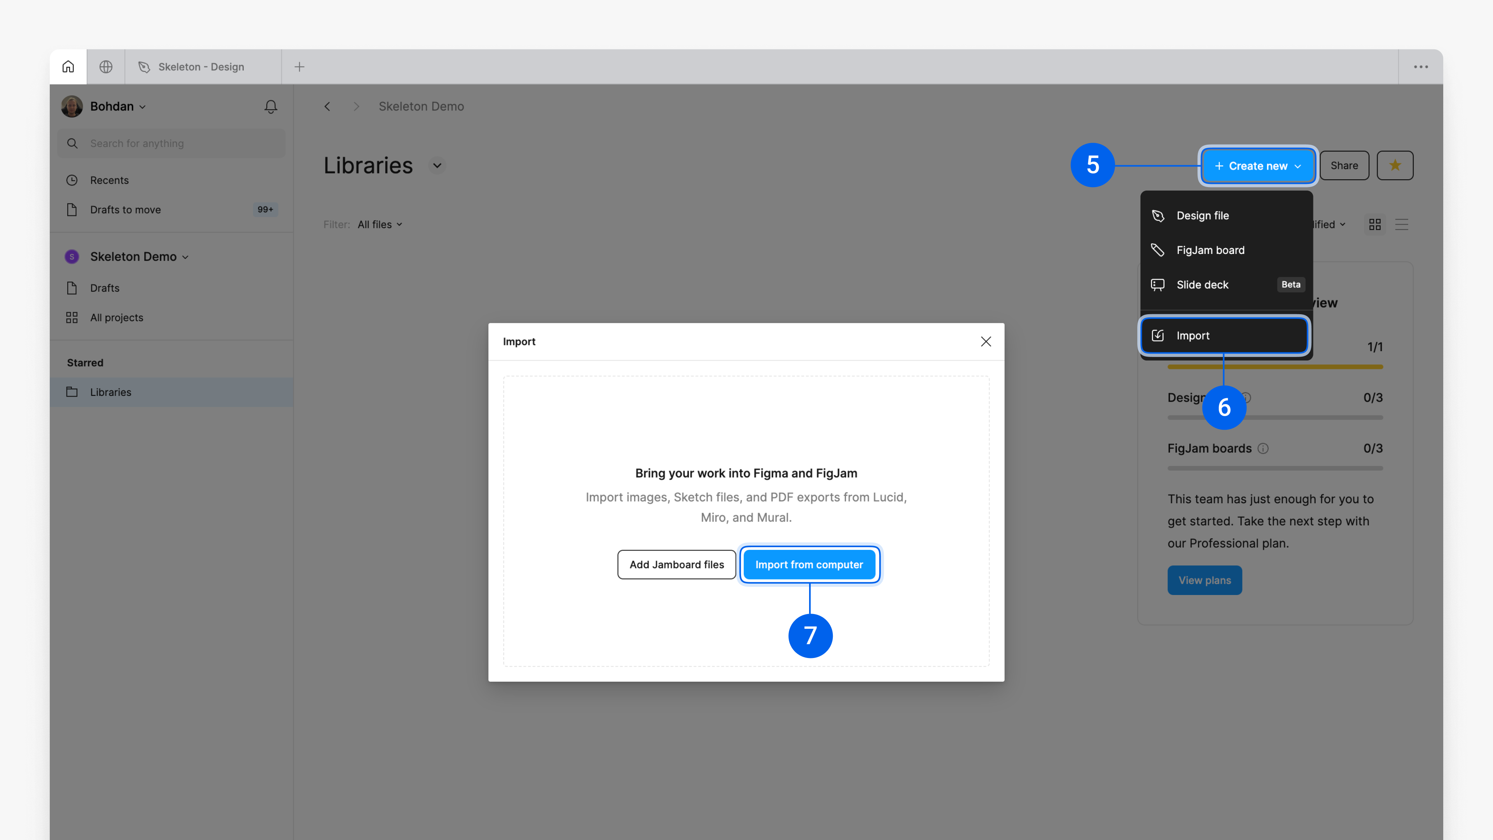The height and width of the screenshot is (840, 1493).
Task: Click the info icon beside FigJam boards
Action: tap(1263, 449)
